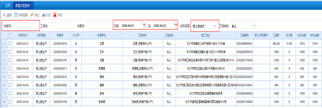This screenshot has height=108, width=322.
Task: Click cell J2026033103 in row 7
Action: coord(60,93)
